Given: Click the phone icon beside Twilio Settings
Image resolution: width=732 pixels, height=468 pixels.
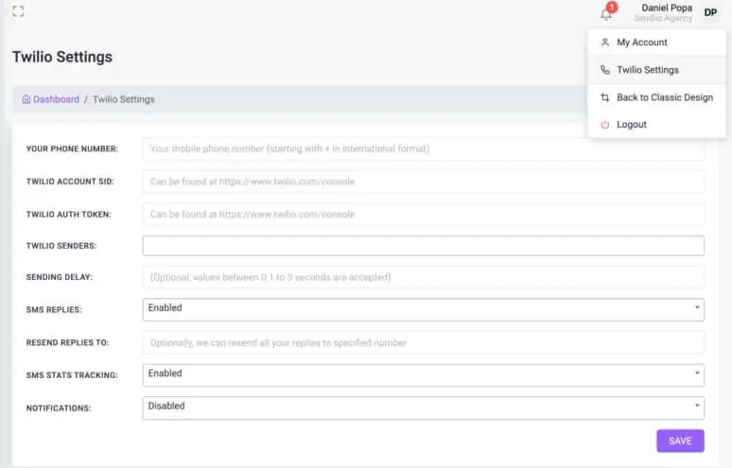Looking at the screenshot, I should (x=605, y=70).
